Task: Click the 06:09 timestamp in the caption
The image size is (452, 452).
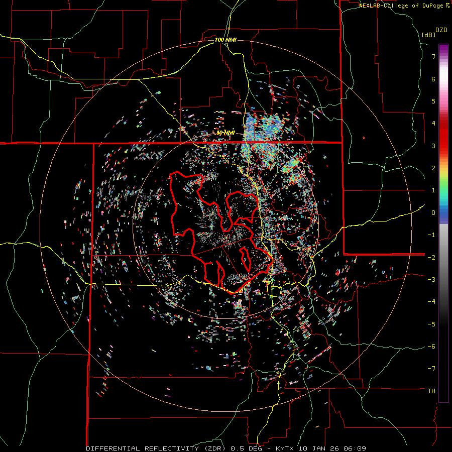Action: coord(355,448)
